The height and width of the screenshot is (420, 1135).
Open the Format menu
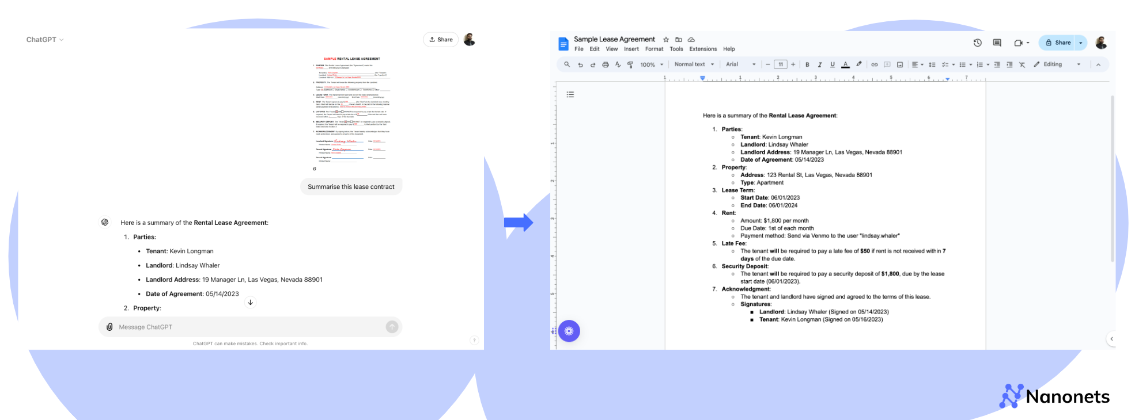coord(654,49)
